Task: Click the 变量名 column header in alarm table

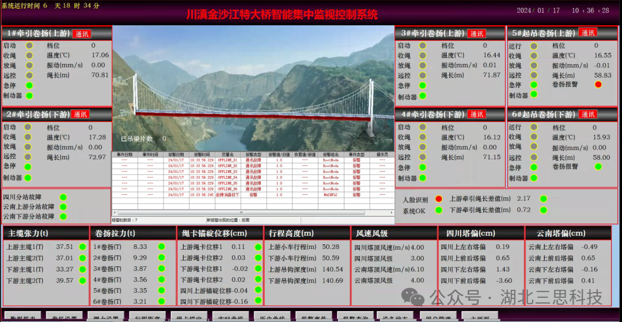Action: click(x=227, y=155)
